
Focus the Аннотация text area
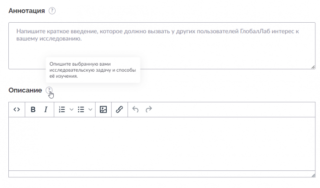coord(162,46)
